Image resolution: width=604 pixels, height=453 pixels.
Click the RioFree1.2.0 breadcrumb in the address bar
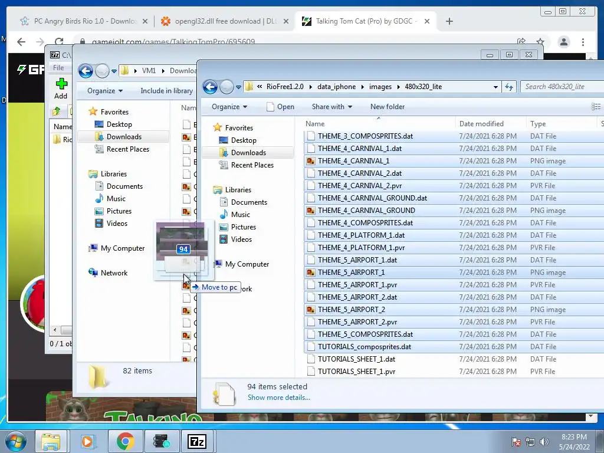(x=285, y=87)
